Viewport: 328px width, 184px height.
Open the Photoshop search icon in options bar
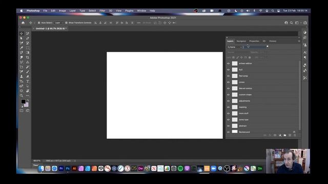pyautogui.click(x=291, y=22)
